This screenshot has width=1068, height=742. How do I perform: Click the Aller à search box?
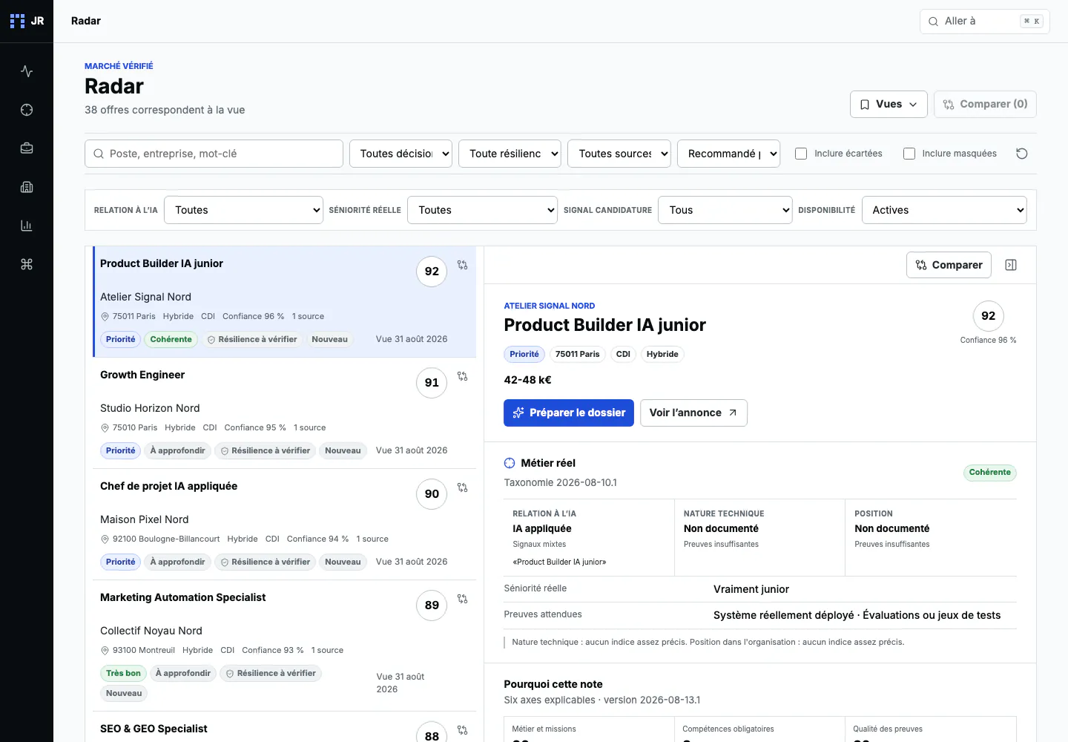point(984,21)
